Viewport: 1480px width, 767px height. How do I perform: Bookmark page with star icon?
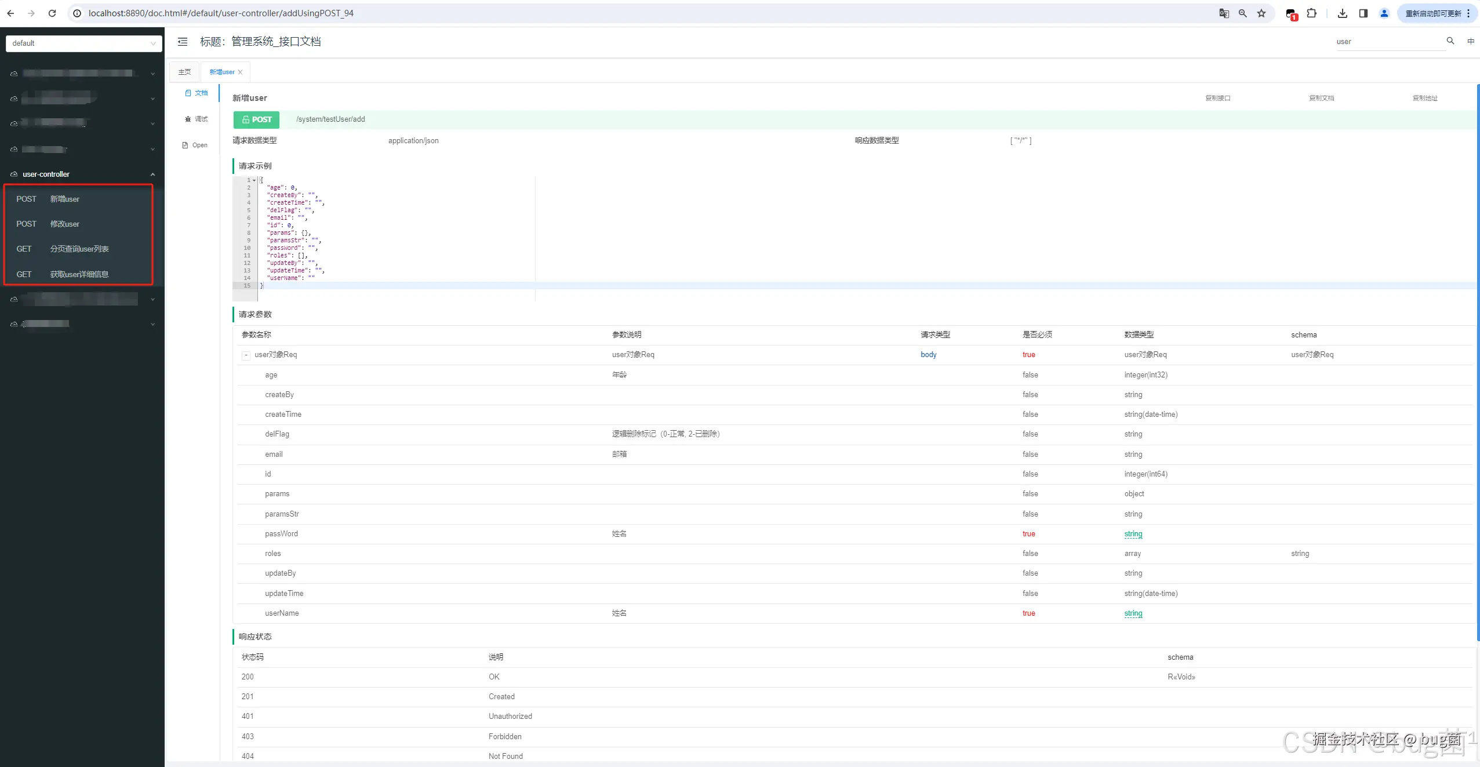tap(1261, 13)
